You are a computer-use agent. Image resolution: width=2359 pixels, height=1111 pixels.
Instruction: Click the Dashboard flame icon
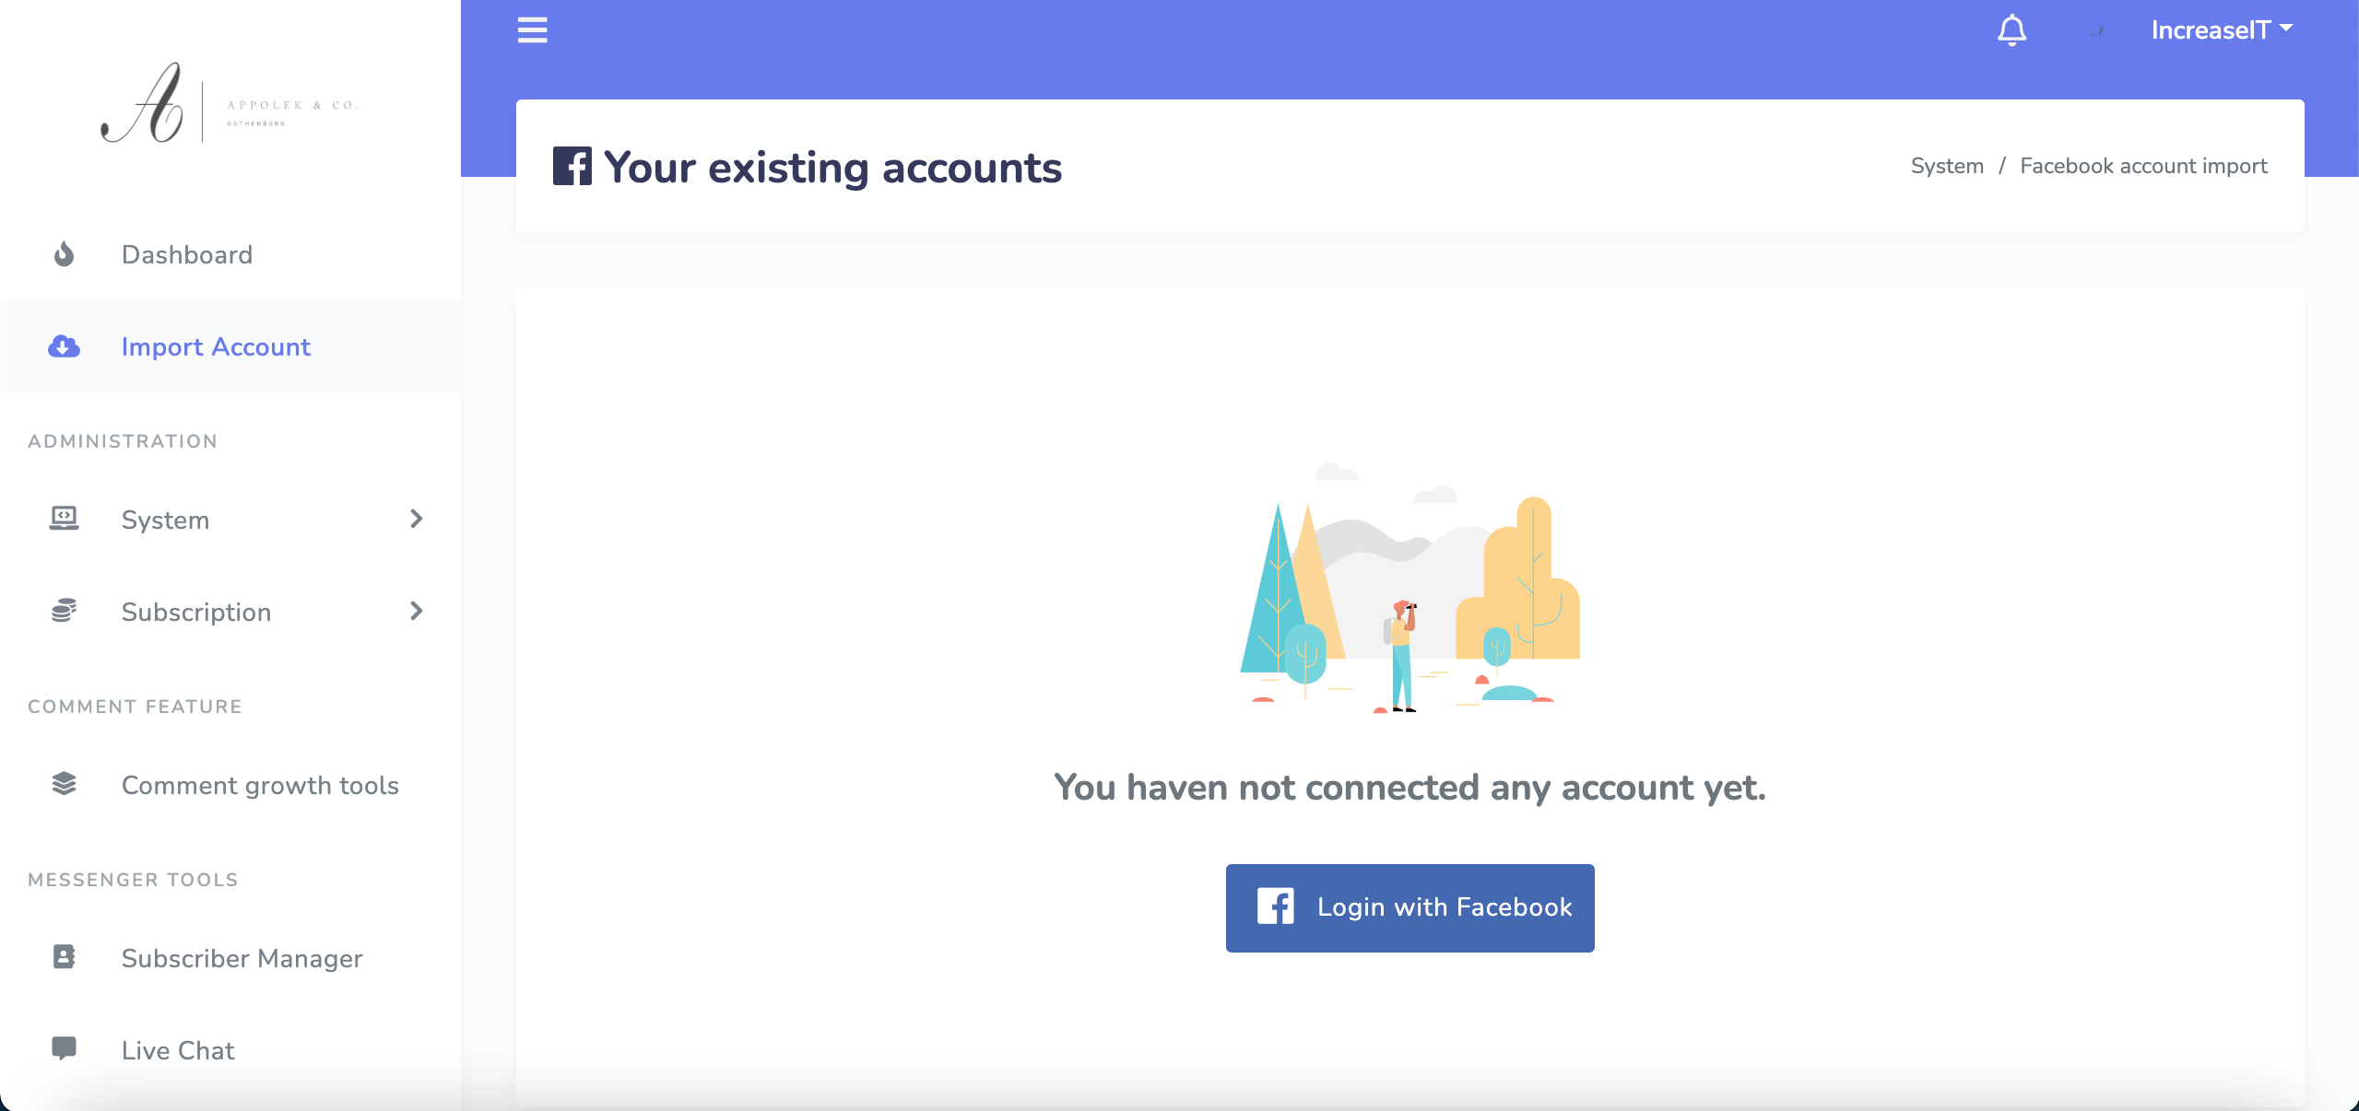(x=64, y=254)
